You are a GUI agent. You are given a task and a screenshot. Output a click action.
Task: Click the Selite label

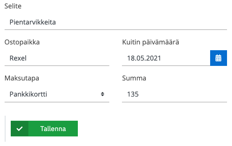pyautogui.click(x=13, y=6)
